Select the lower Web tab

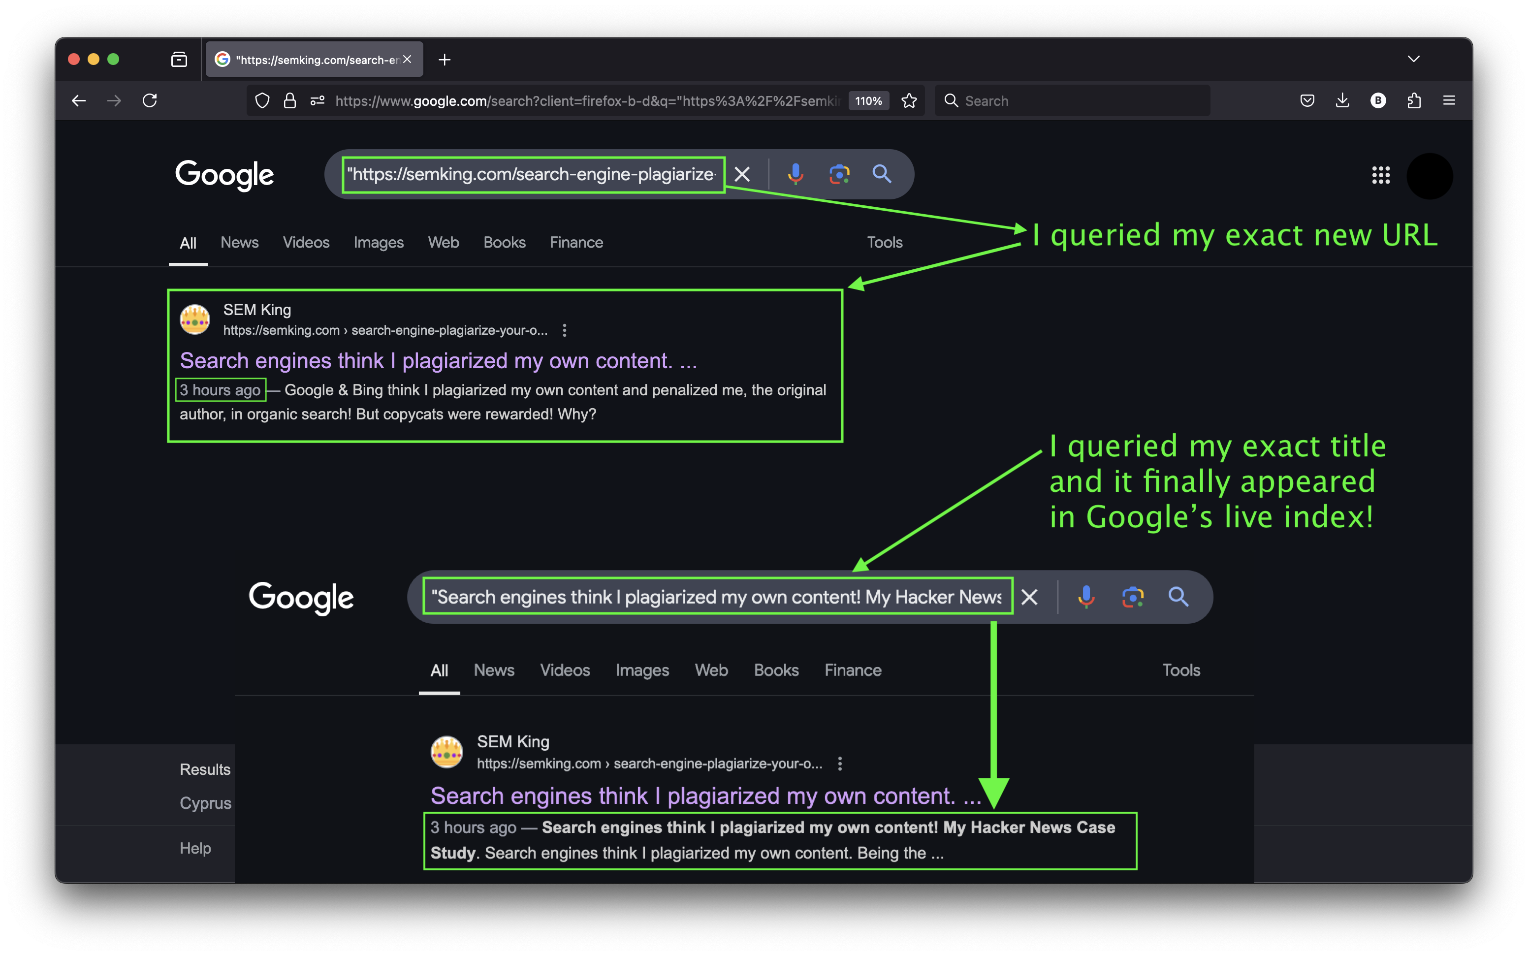click(x=711, y=670)
